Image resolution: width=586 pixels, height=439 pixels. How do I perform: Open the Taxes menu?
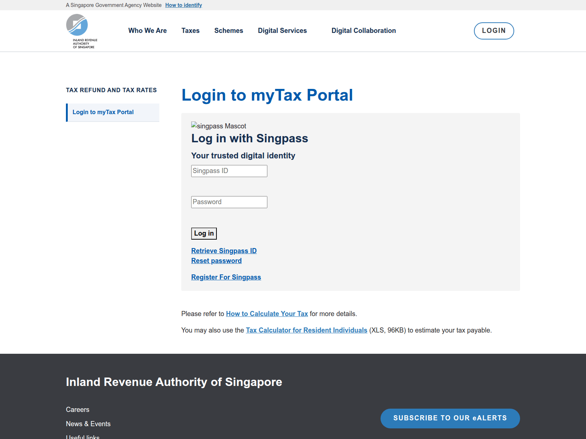click(x=190, y=31)
